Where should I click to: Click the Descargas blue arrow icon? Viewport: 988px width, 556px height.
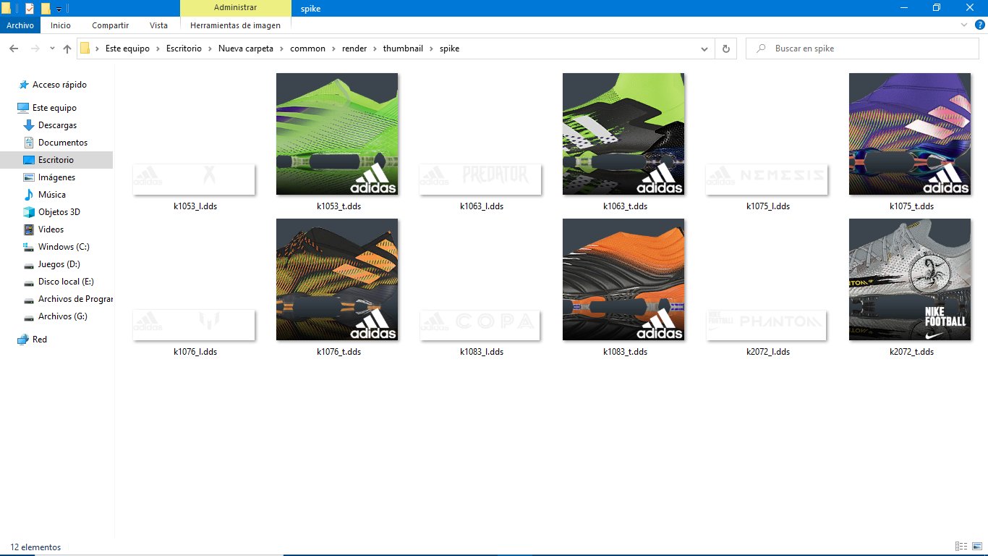click(29, 125)
